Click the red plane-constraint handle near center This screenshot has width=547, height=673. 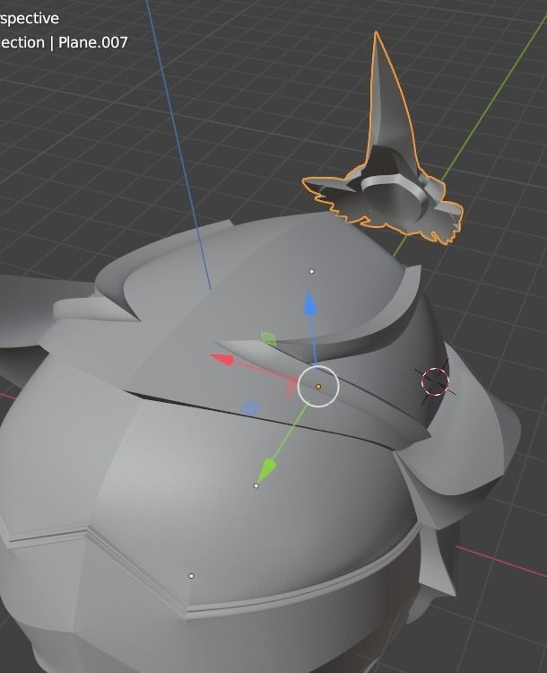tap(291, 388)
